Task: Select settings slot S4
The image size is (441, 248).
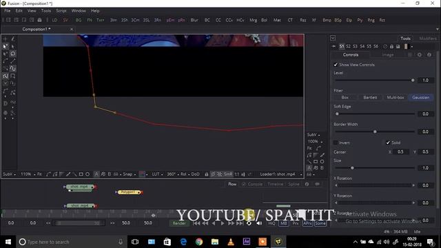Action: coord(362,46)
